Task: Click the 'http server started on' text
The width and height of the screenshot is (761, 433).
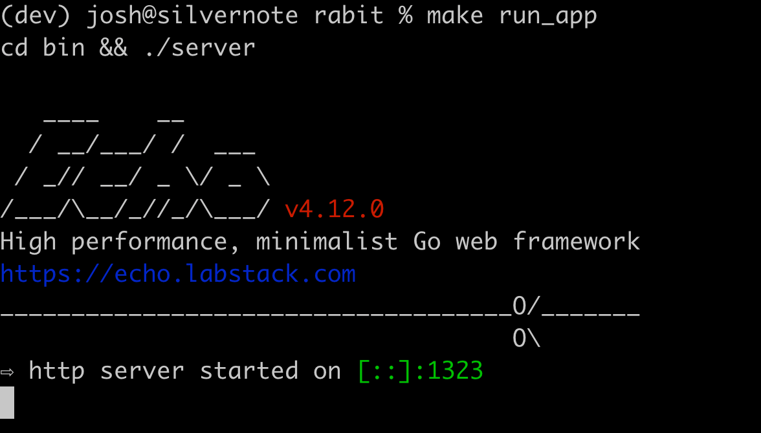Action: coord(185,371)
